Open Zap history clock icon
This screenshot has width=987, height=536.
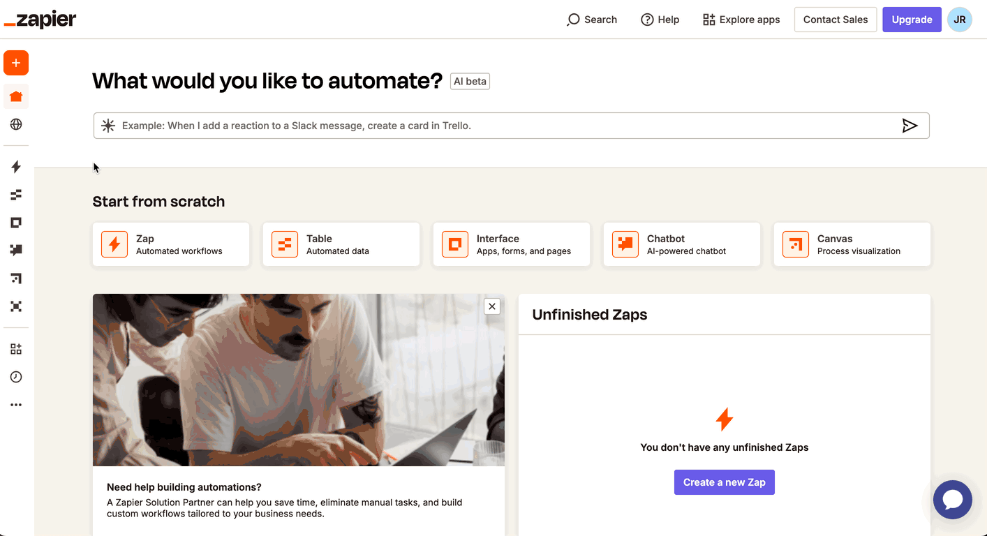click(x=16, y=377)
